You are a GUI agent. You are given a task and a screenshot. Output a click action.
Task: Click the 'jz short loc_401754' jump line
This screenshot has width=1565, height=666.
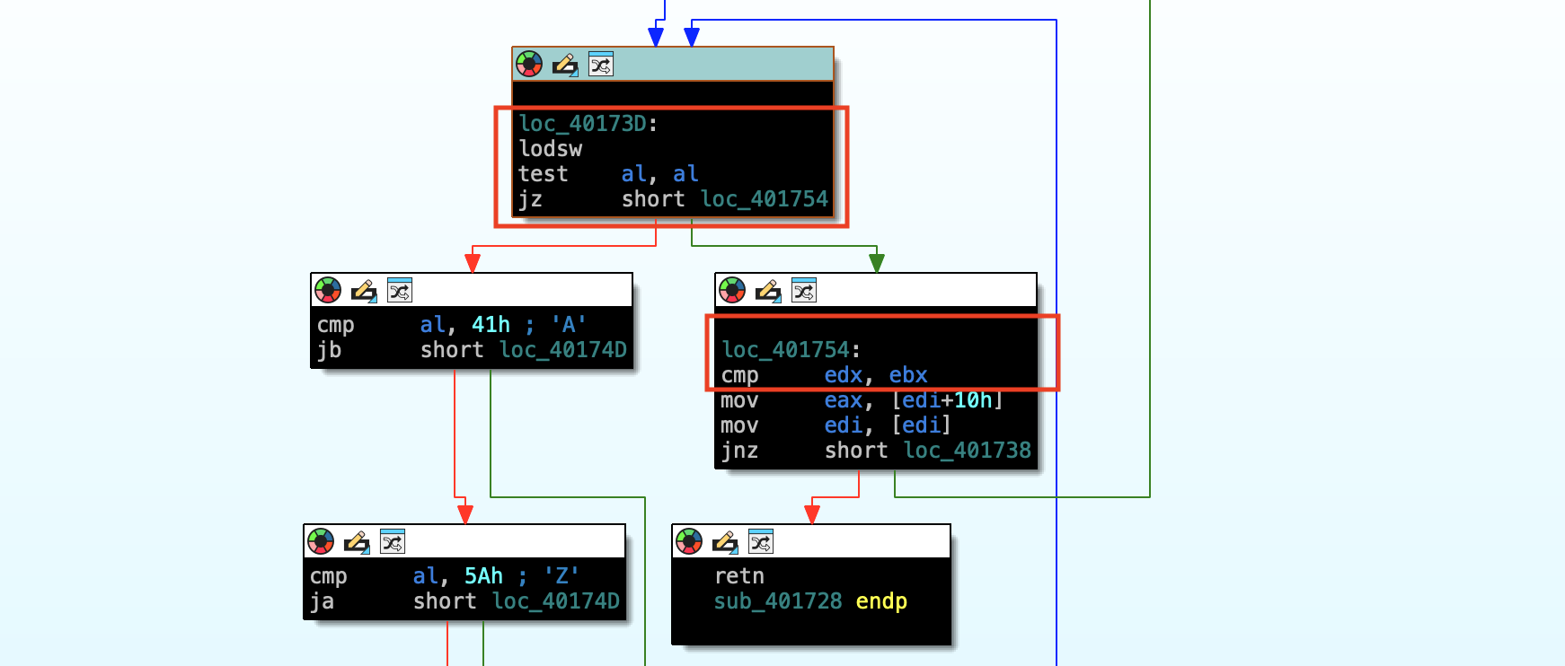(673, 199)
